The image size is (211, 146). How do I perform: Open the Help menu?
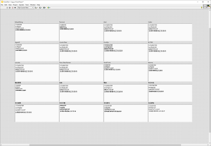(38, 5)
